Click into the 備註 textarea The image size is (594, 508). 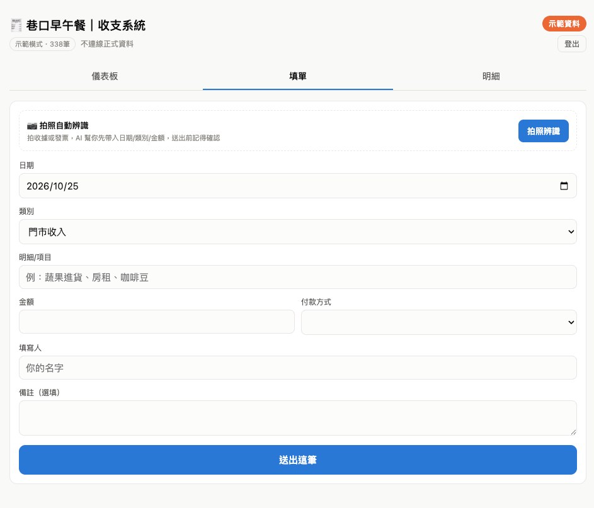click(x=298, y=418)
